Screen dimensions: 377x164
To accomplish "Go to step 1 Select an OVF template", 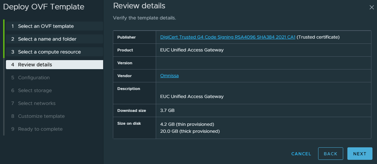I will (46, 26).
